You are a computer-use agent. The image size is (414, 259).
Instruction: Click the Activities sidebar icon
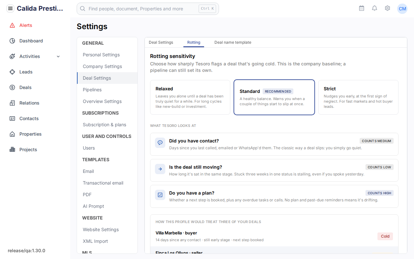click(12, 56)
